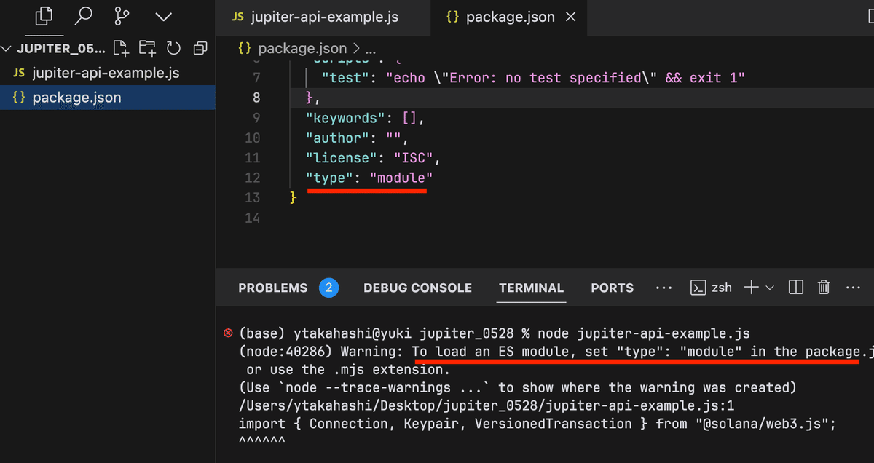Screen dimensions: 874x463
Task: Click the New File icon
Action: point(122,49)
